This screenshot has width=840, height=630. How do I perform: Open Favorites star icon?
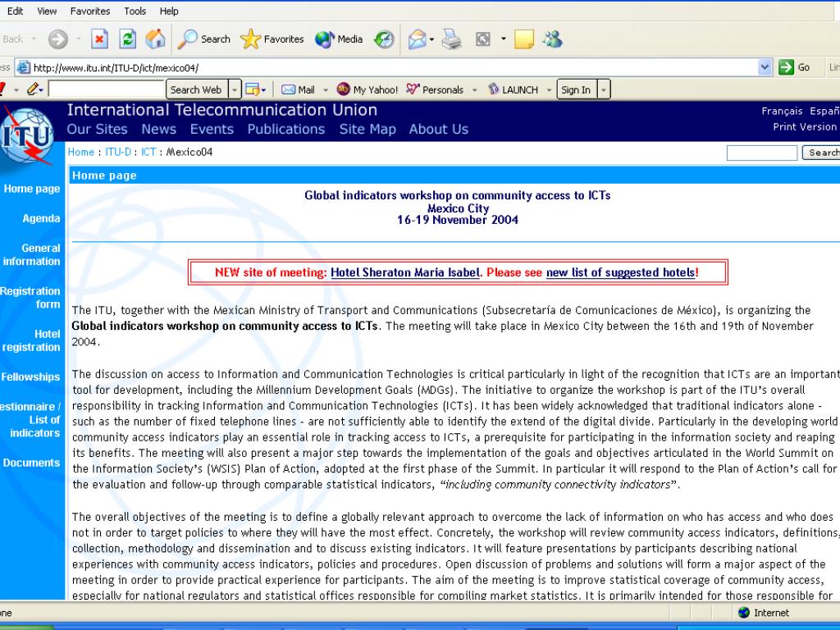coord(272,39)
